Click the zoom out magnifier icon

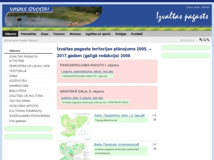[208, 40]
